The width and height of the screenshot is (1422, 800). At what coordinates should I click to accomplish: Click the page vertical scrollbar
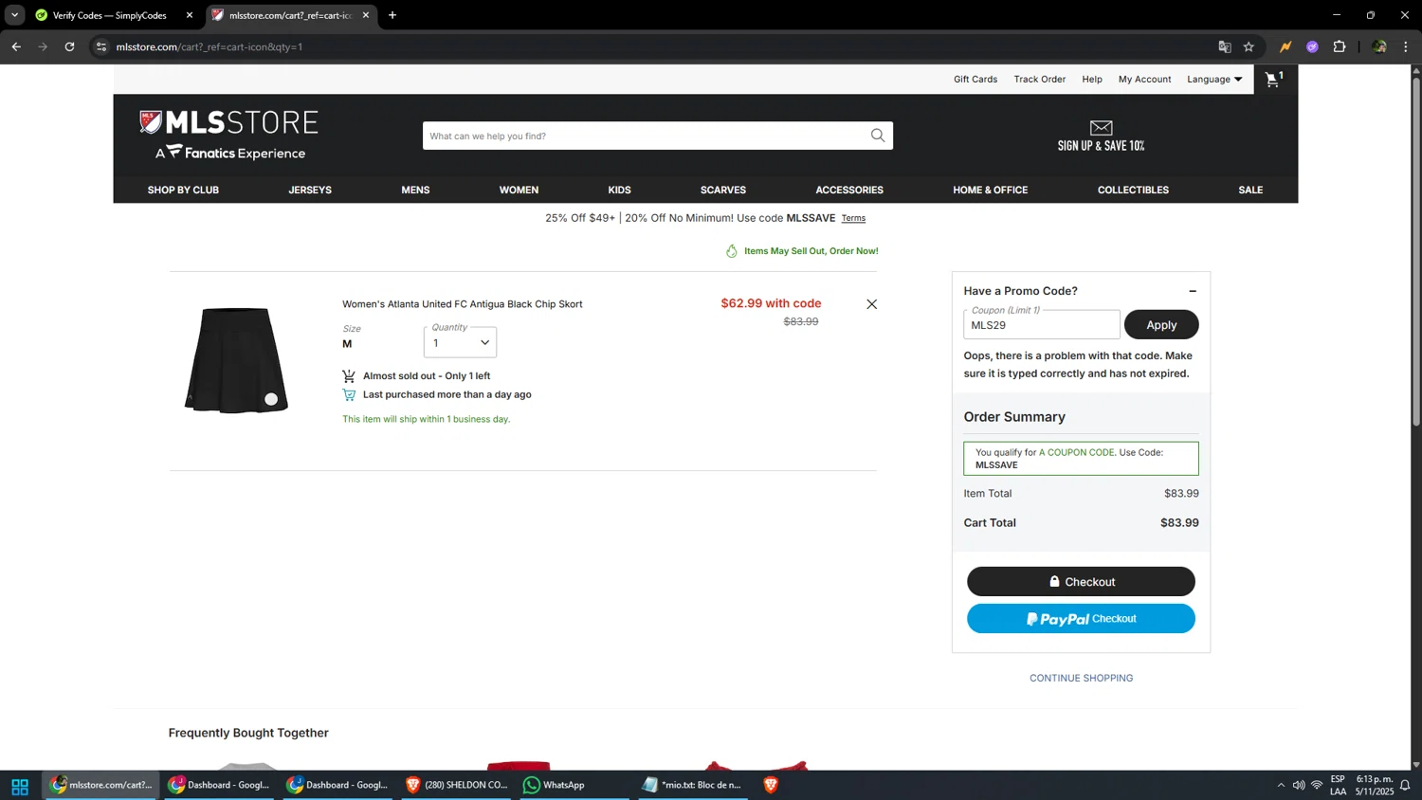(1416, 250)
